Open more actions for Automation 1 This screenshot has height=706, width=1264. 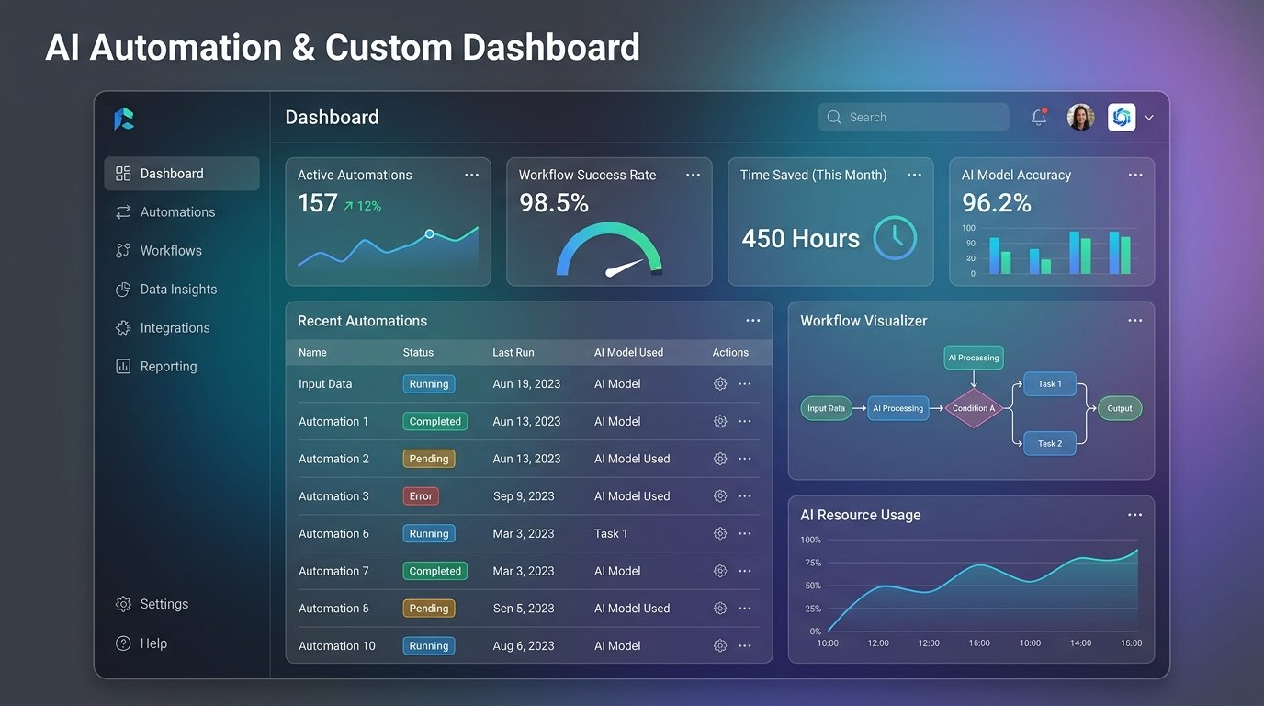pos(745,421)
